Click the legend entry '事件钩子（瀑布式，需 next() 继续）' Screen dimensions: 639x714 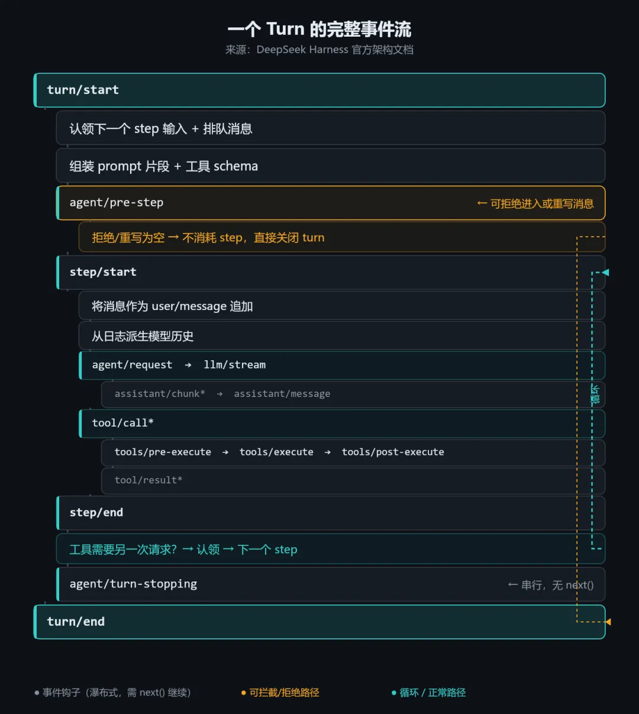click(112, 693)
